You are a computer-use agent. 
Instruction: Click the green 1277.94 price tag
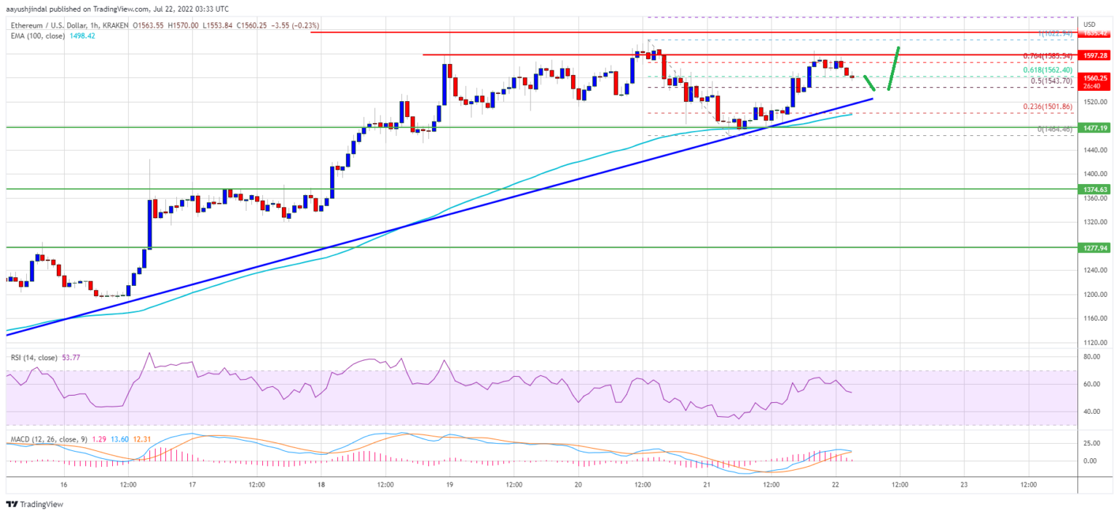point(1095,247)
